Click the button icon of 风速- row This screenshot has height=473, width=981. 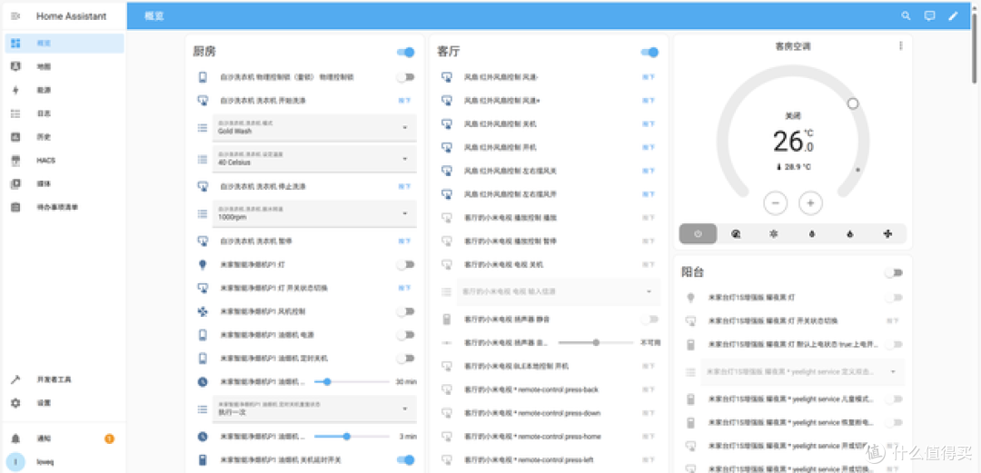pyautogui.click(x=447, y=77)
